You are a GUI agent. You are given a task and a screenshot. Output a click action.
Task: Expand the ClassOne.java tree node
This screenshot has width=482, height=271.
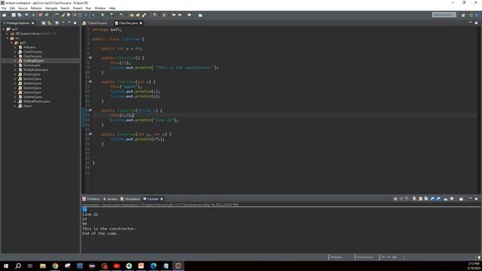(x=15, y=52)
